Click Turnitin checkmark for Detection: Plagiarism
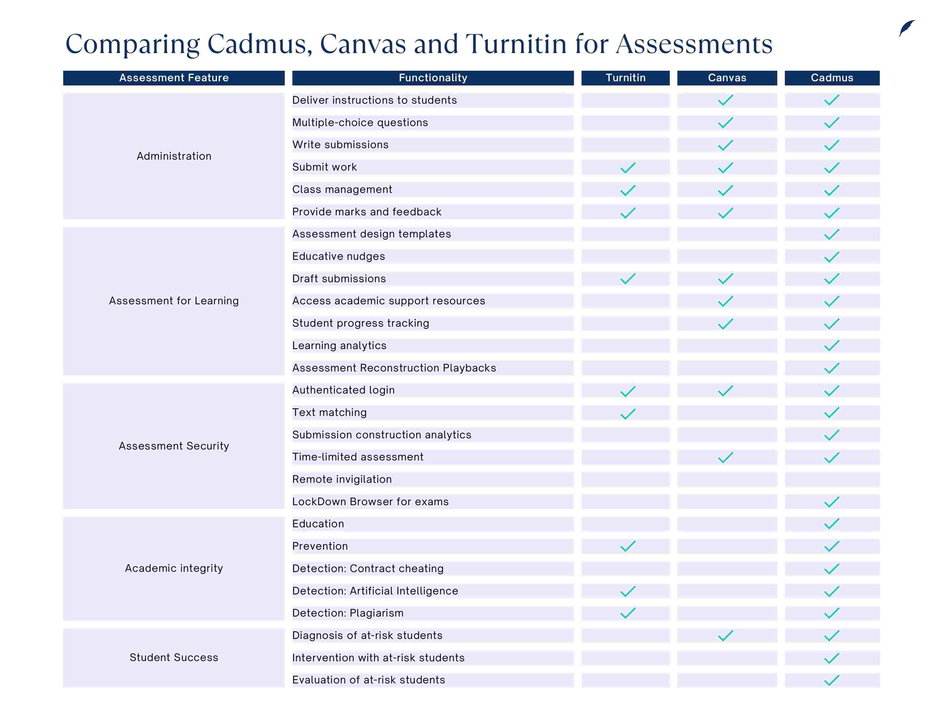 coord(628,613)
